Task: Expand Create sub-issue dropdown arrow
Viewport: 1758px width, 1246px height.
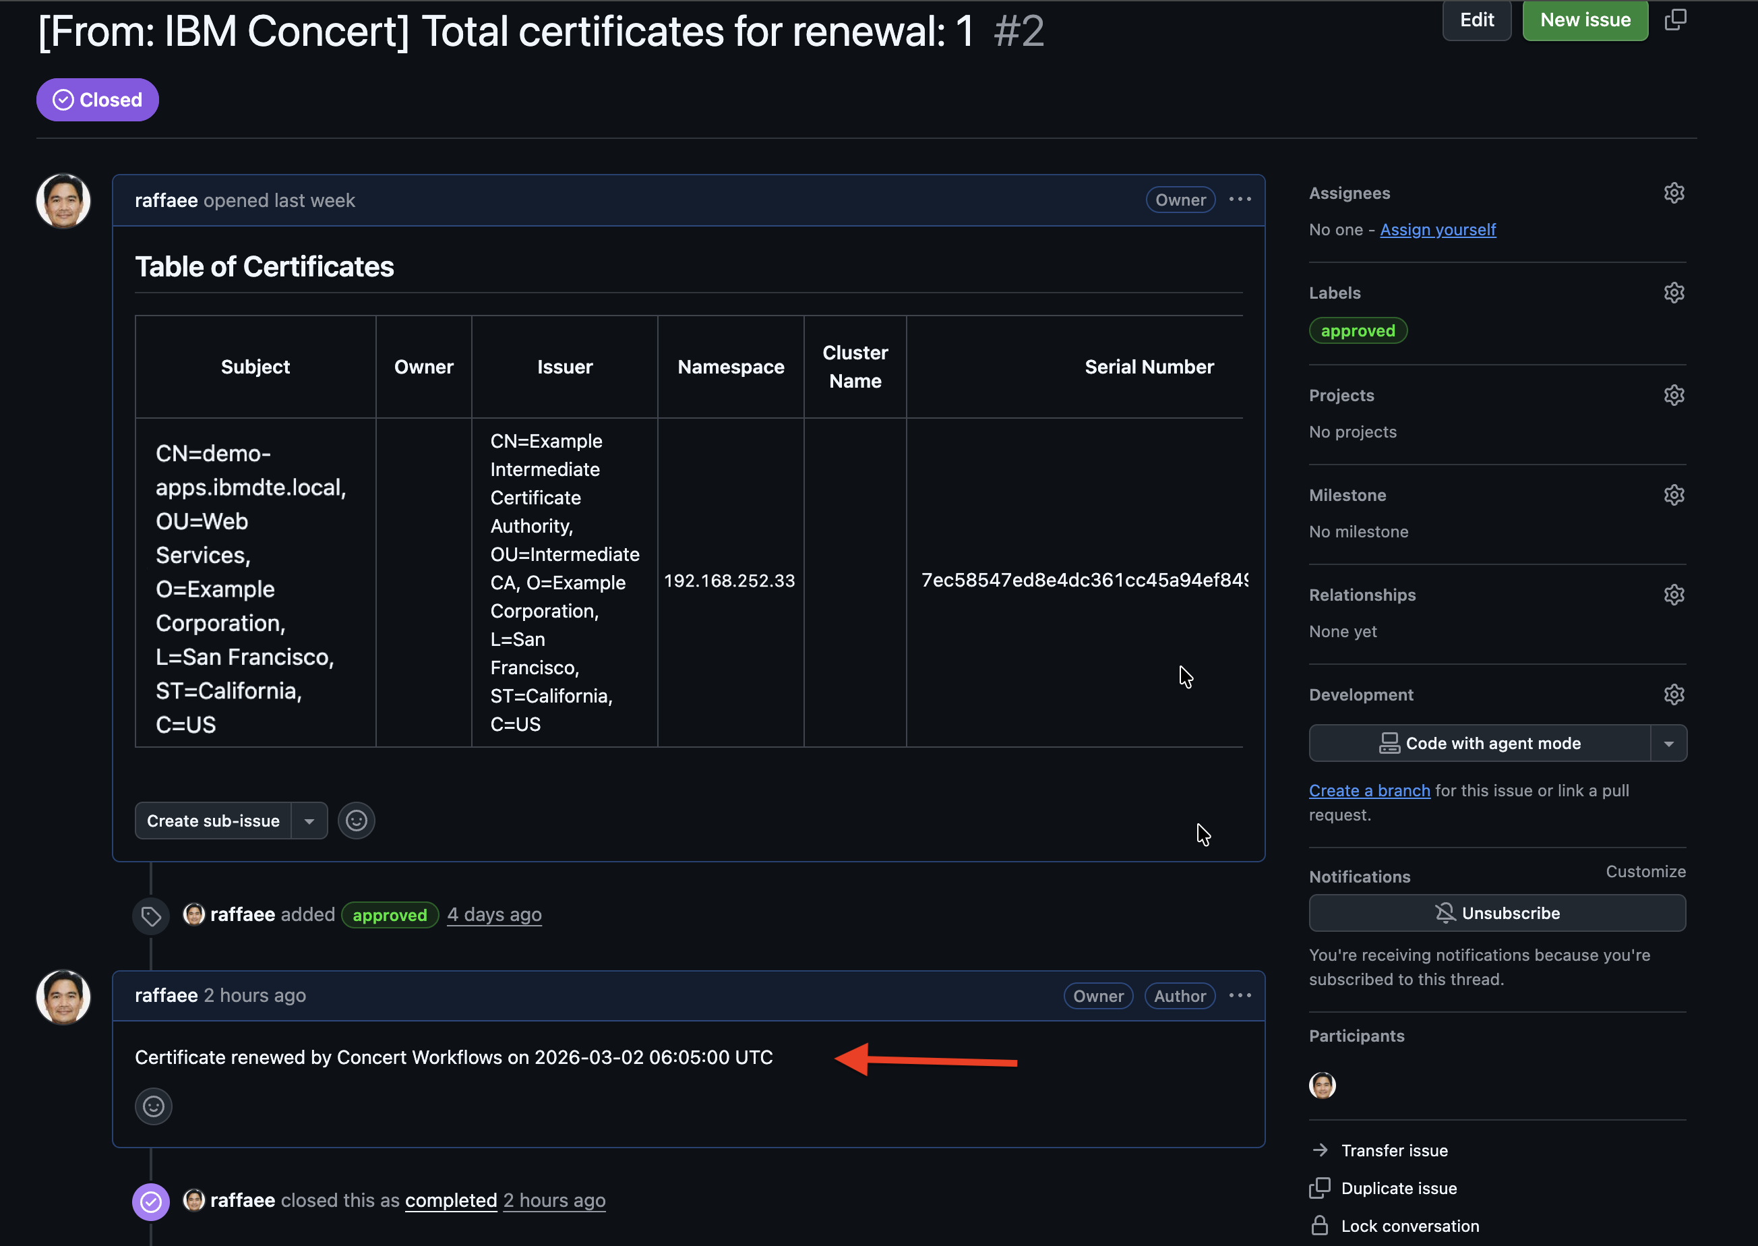Action: tap(309, 821)
